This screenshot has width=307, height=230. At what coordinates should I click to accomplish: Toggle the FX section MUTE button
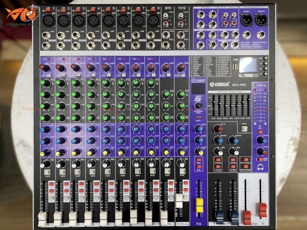pyautogui.click(x=198, y=117)
